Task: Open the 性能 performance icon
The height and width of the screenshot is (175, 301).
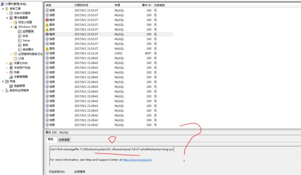Action: (11, 72)
